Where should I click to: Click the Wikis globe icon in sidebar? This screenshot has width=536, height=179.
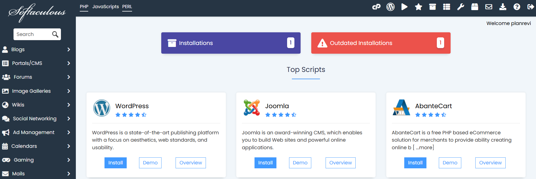[x=5, y=105]
